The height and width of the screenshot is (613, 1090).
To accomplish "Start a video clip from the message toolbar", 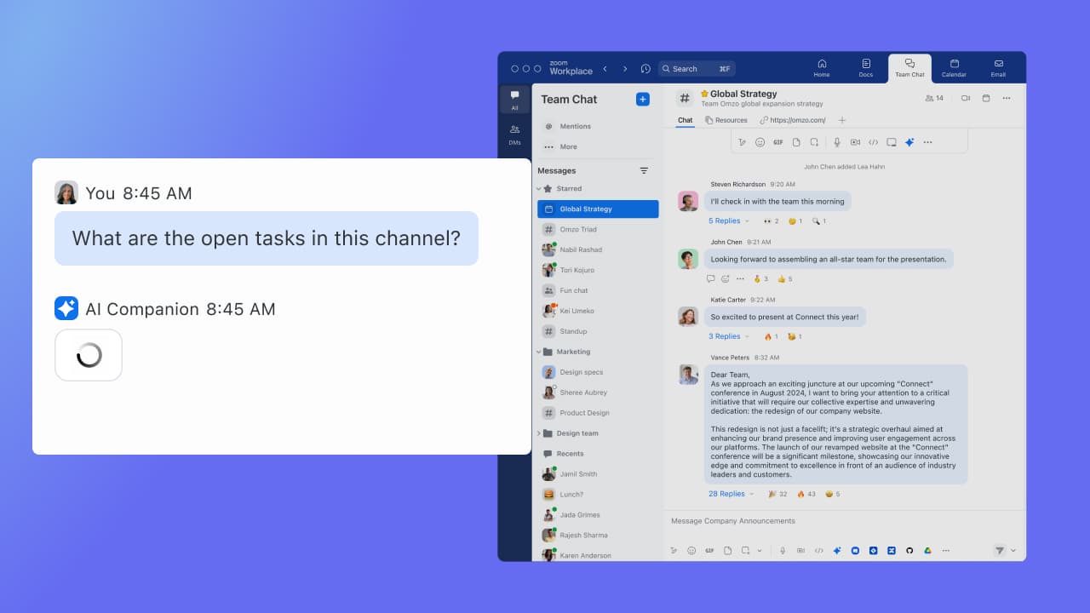I will 856,141.
